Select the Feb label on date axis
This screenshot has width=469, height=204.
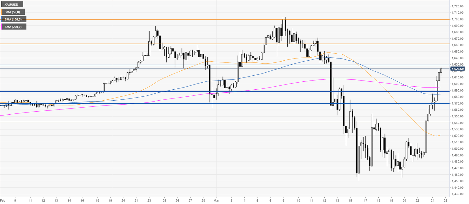(x=2, y=201)
